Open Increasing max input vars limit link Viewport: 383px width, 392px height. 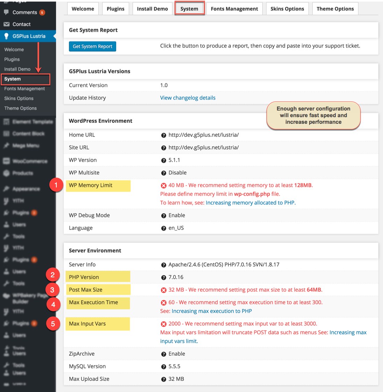pos(263,337)
